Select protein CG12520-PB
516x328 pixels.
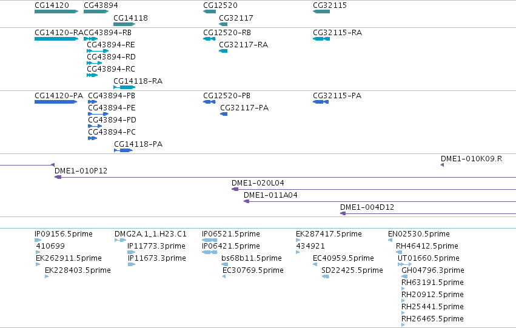[209, 102]
